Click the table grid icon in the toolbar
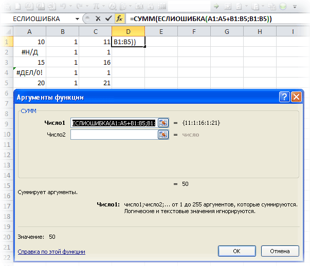This screenshot has width=310, height=266. click(x=162, y=6)
